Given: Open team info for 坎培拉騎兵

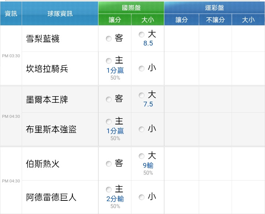Looking at the screenshot, I should 47,69.
